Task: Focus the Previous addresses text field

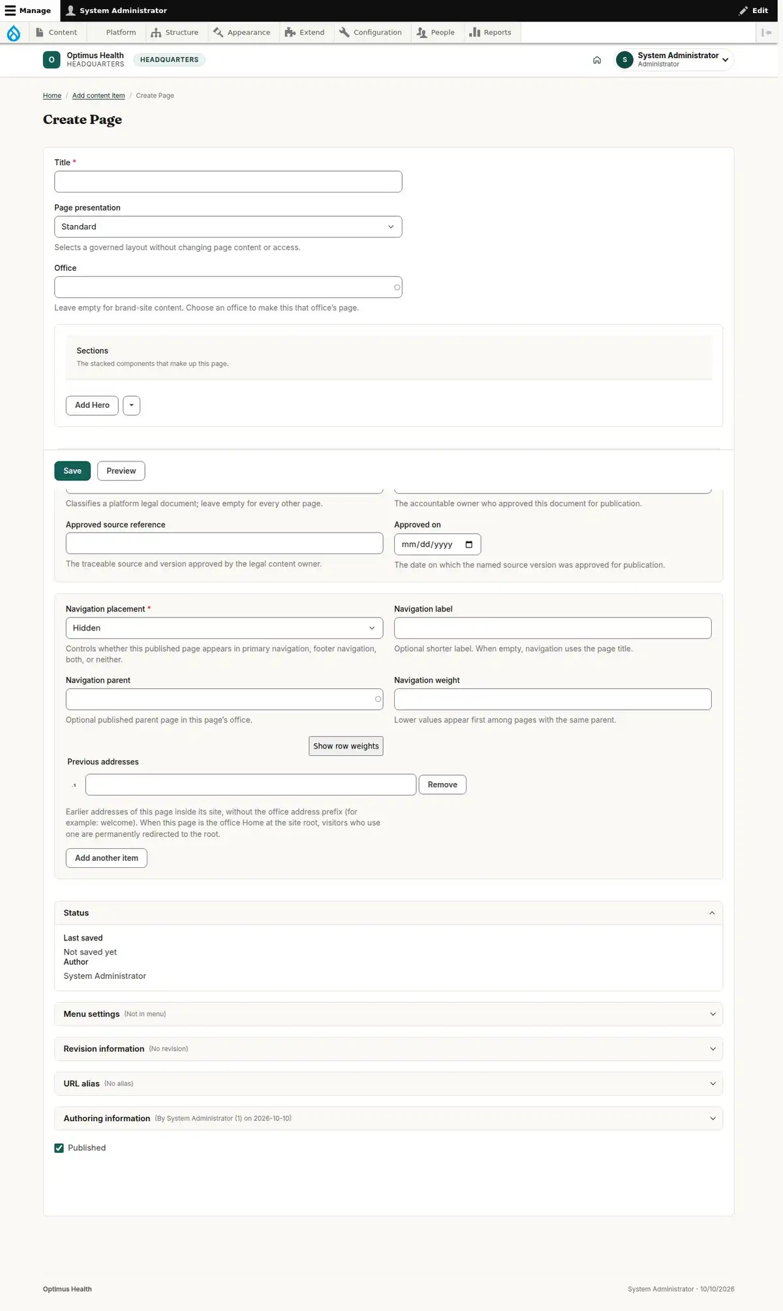Action: coord(251,785)
